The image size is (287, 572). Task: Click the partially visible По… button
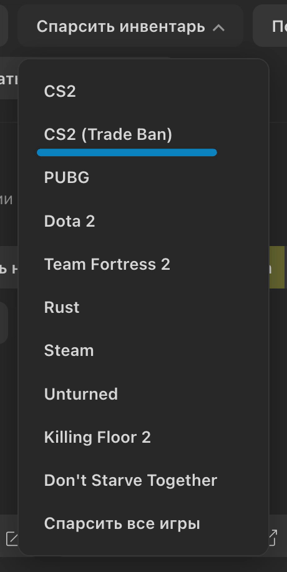click(x=270, y=26)
